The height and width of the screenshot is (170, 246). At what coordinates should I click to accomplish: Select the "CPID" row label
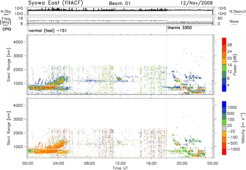coord(6,29)
